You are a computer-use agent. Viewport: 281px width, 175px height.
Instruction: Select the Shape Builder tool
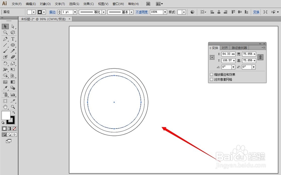pyautogui.click(x=5, y=76)
